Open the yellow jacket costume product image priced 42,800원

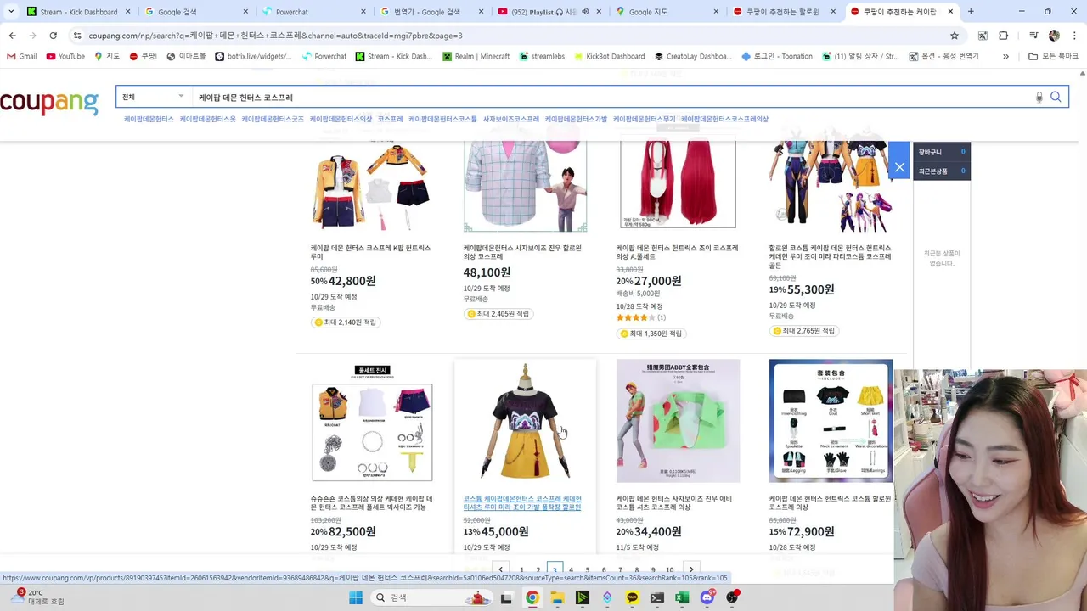click(372, 187)
